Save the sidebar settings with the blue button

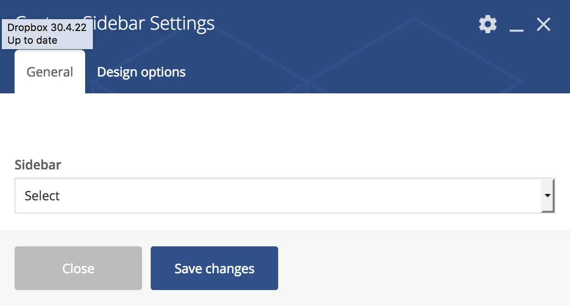tap(214, 268)
